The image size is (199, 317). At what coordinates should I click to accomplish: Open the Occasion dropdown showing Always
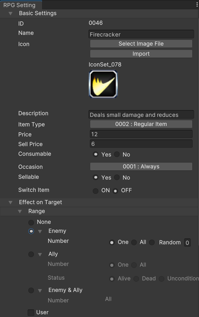[x=141, y=167]
